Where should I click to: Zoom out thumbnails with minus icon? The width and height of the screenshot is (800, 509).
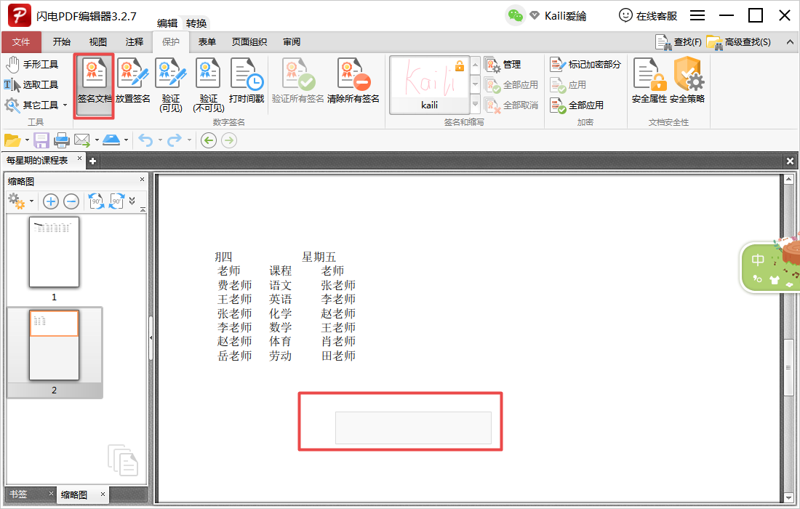(71, 201)
